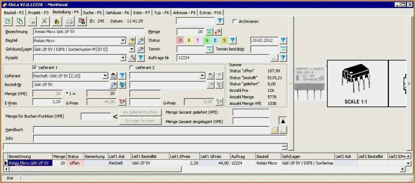
Task: Copy the current order record
Action: 20,21
